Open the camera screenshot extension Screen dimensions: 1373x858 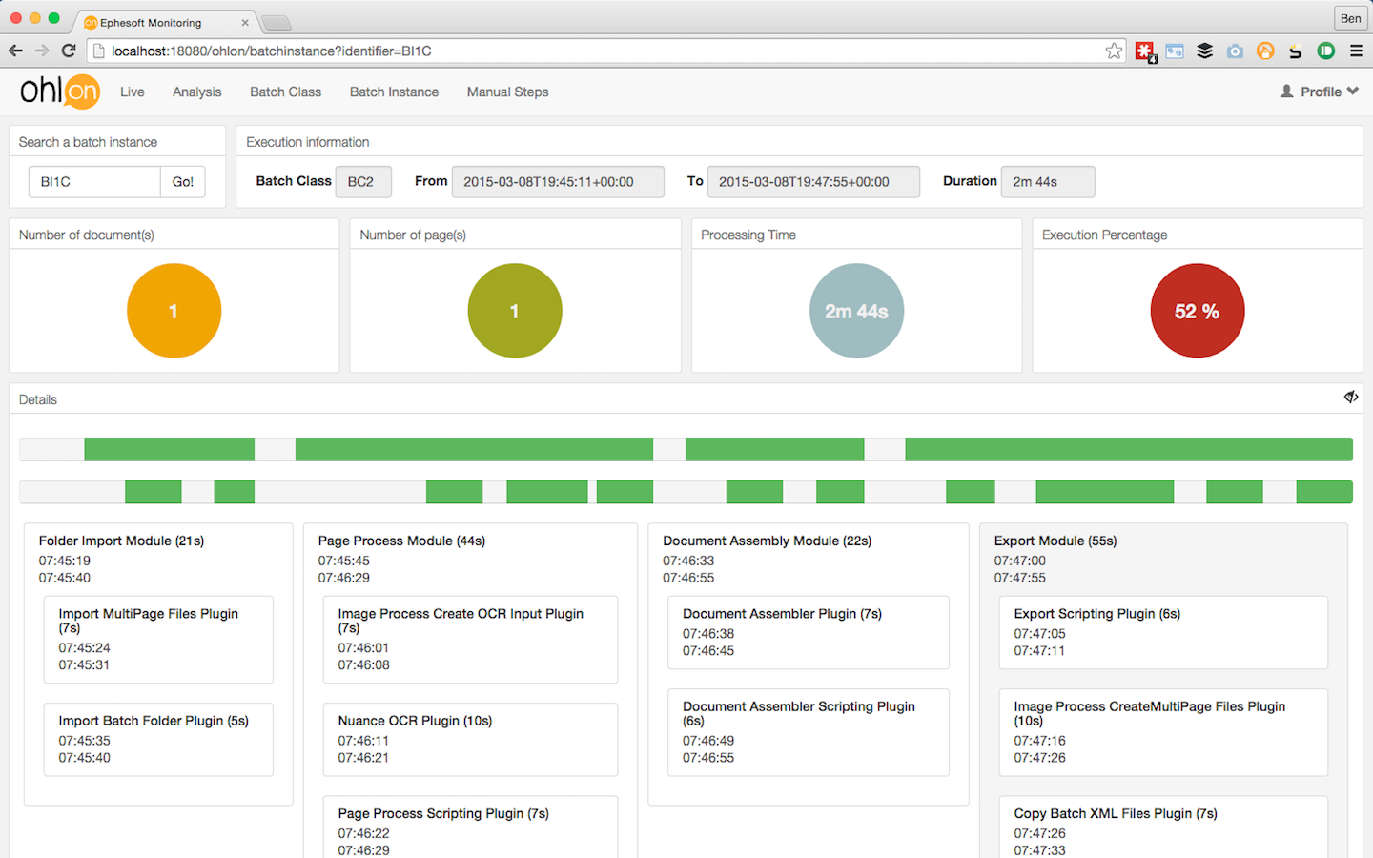coord(1235,51)
